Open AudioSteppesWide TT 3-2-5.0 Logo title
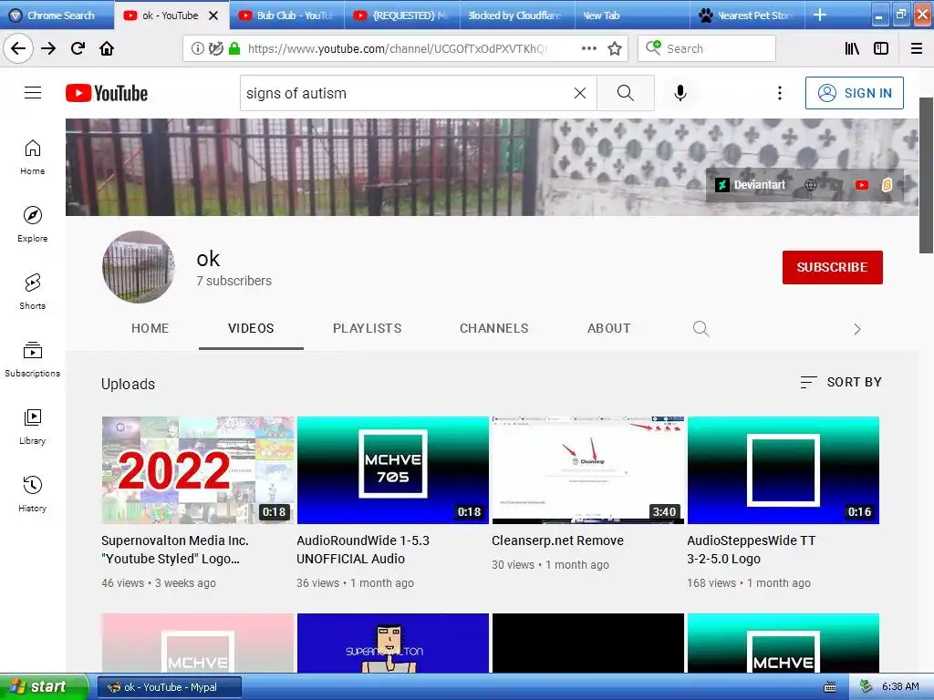The image size is (934, 700). coord(751,550)
